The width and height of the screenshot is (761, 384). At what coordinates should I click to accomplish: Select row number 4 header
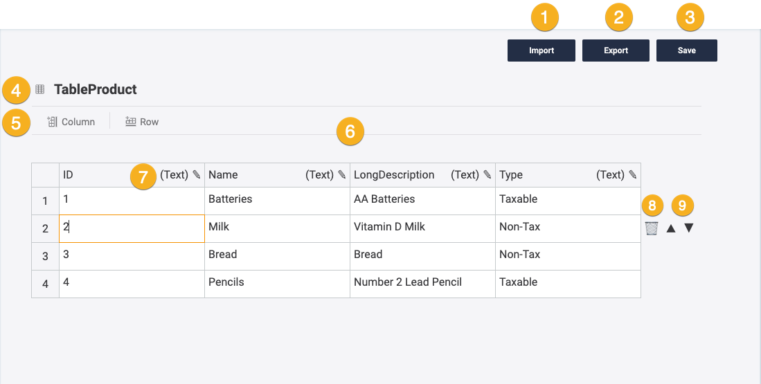tap(45, 284)
